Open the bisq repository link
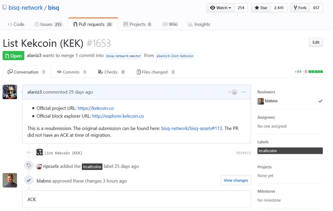This screenshot has width=333, height=211. (53, 8)
